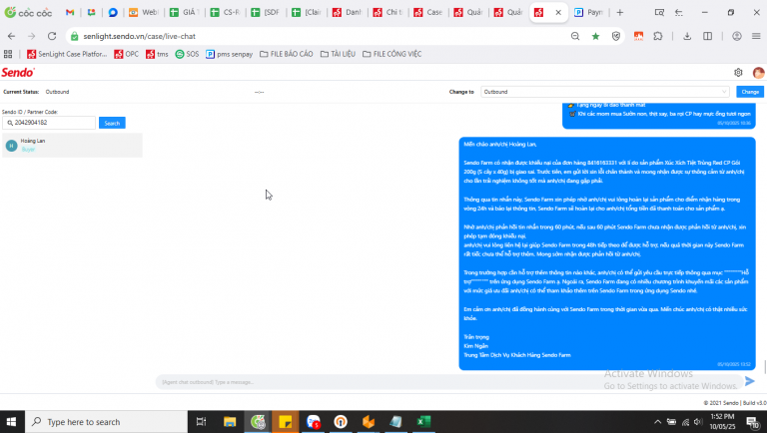
Task: Close the active live-chat tab
Action: [558, 12]
